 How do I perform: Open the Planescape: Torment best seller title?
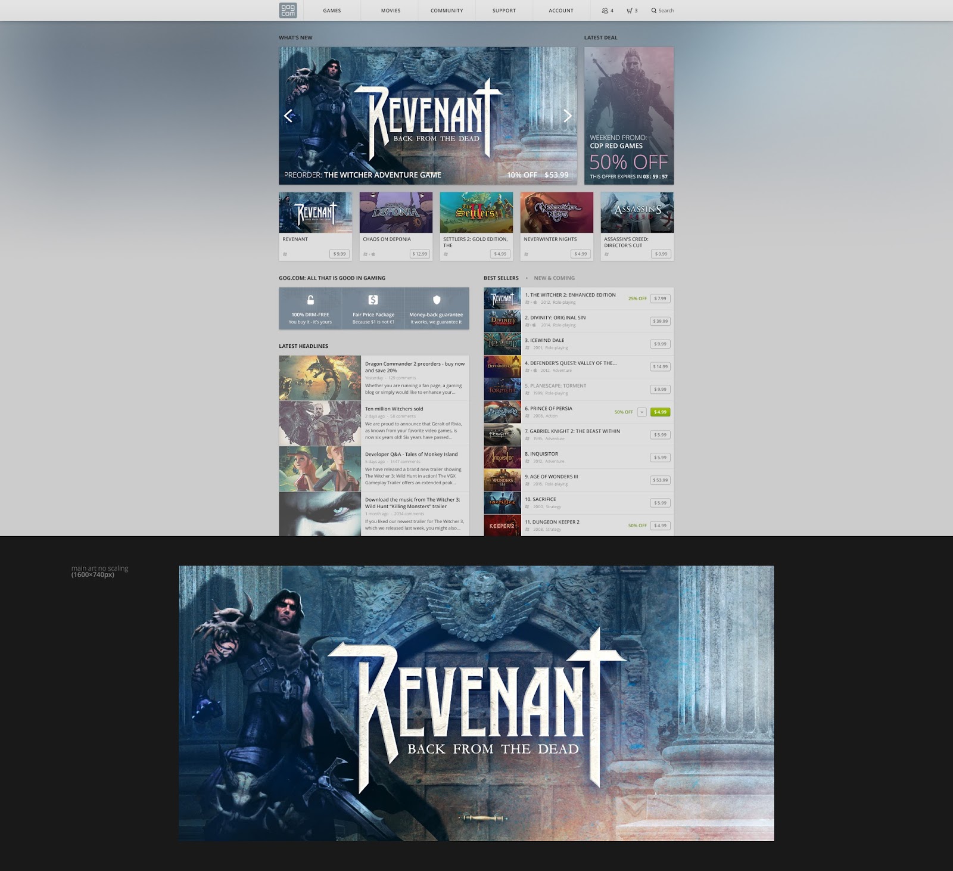[x=556, y=385]
